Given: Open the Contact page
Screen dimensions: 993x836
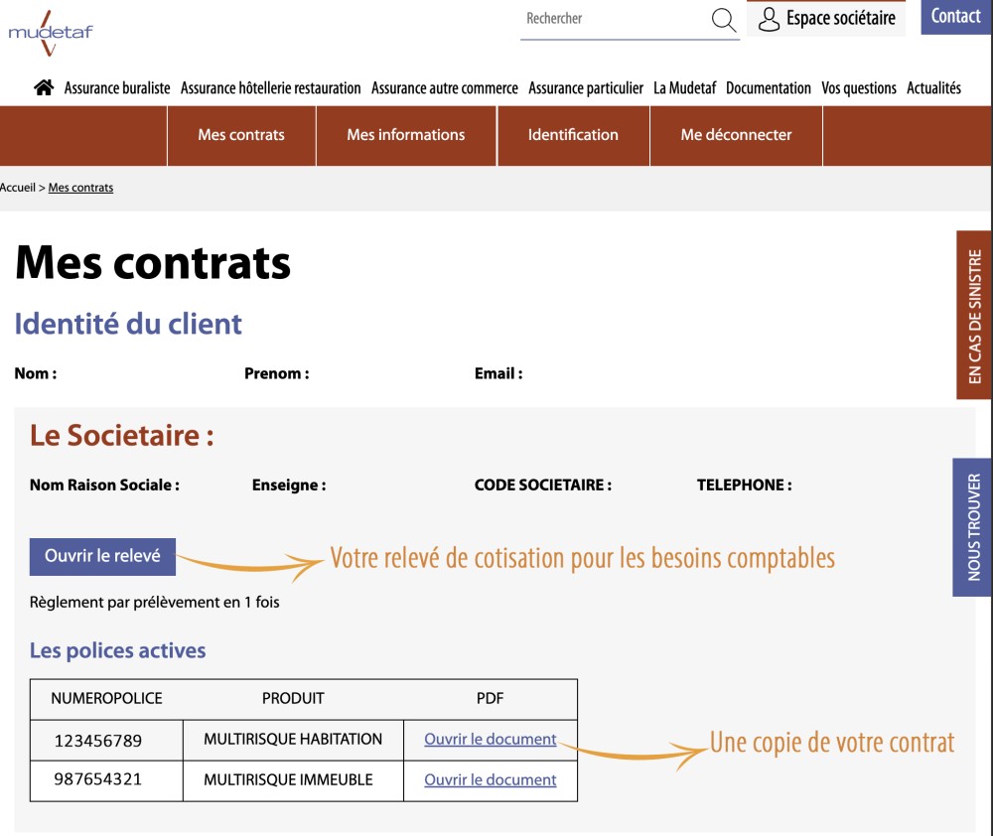Looking at the screenshot, I should [955, 17].
